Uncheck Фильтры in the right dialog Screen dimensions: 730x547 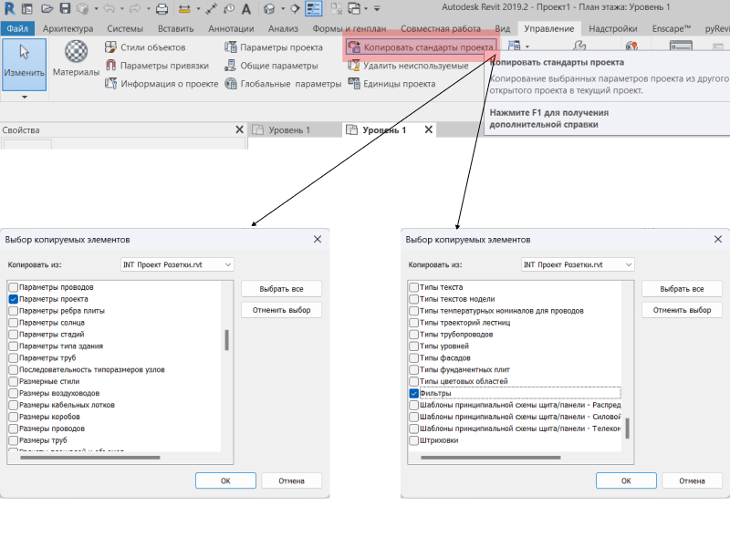[x=413, y=394]
